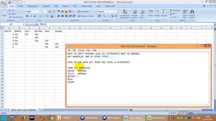216x121 pixels.
Task: Open Notepad File menu
Action: tap(69, 50)
